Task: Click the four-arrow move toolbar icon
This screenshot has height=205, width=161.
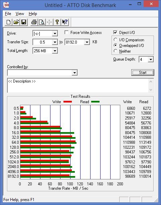Action: click(x=49, y=22)
